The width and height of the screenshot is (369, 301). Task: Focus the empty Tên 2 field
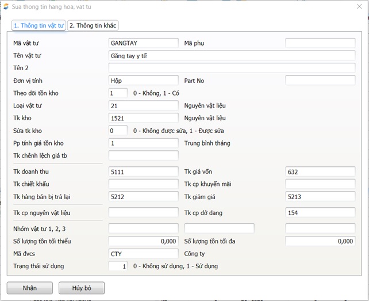coord(232,68)
